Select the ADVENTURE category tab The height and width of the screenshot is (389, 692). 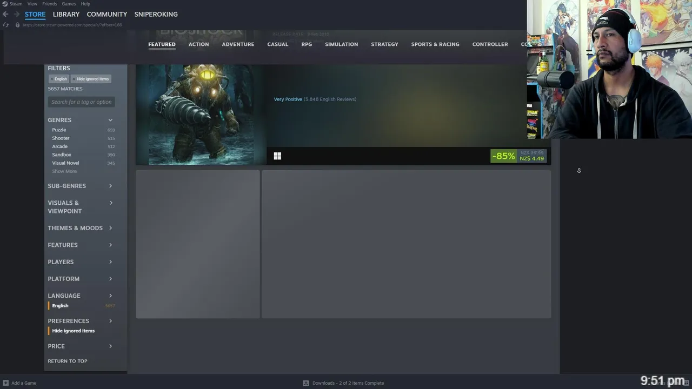pyautogui.click(x=238, y=44)
